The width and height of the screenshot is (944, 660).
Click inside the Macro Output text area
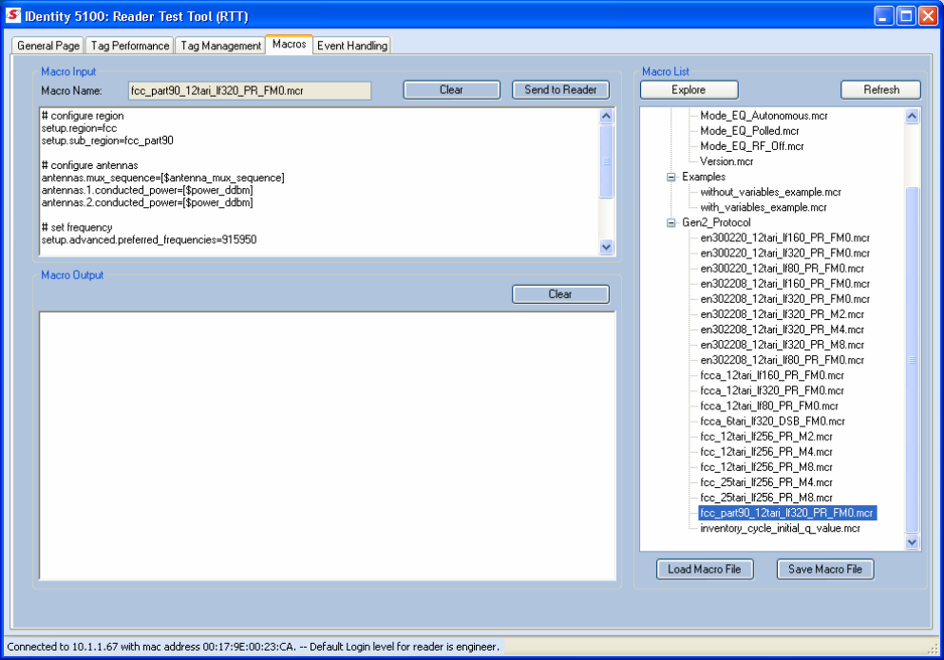(328, 445)
